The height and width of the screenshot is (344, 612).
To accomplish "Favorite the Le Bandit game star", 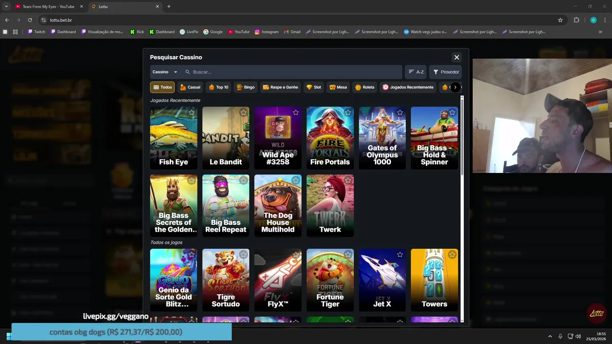I will pyautogui.click(x=244, y=113).
